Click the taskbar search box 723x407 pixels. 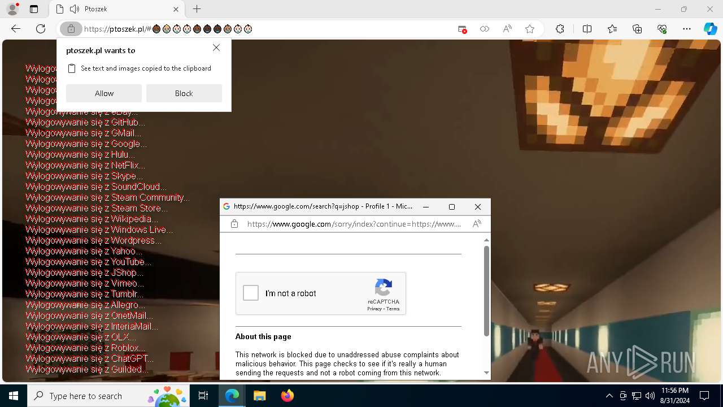click(109, 396)
